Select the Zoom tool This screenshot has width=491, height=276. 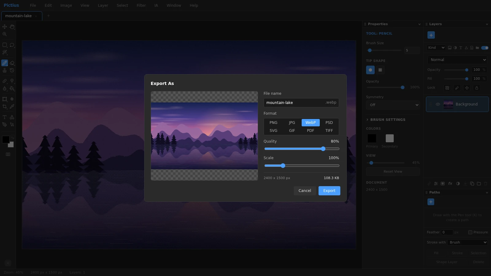[x=5, y=34]
